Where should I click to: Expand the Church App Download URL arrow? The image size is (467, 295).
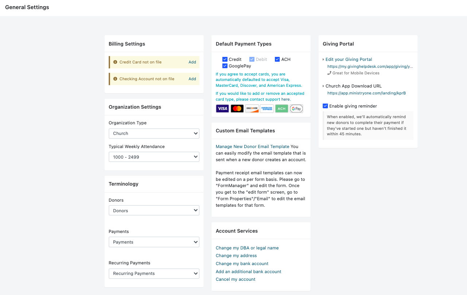coord(323,86)
